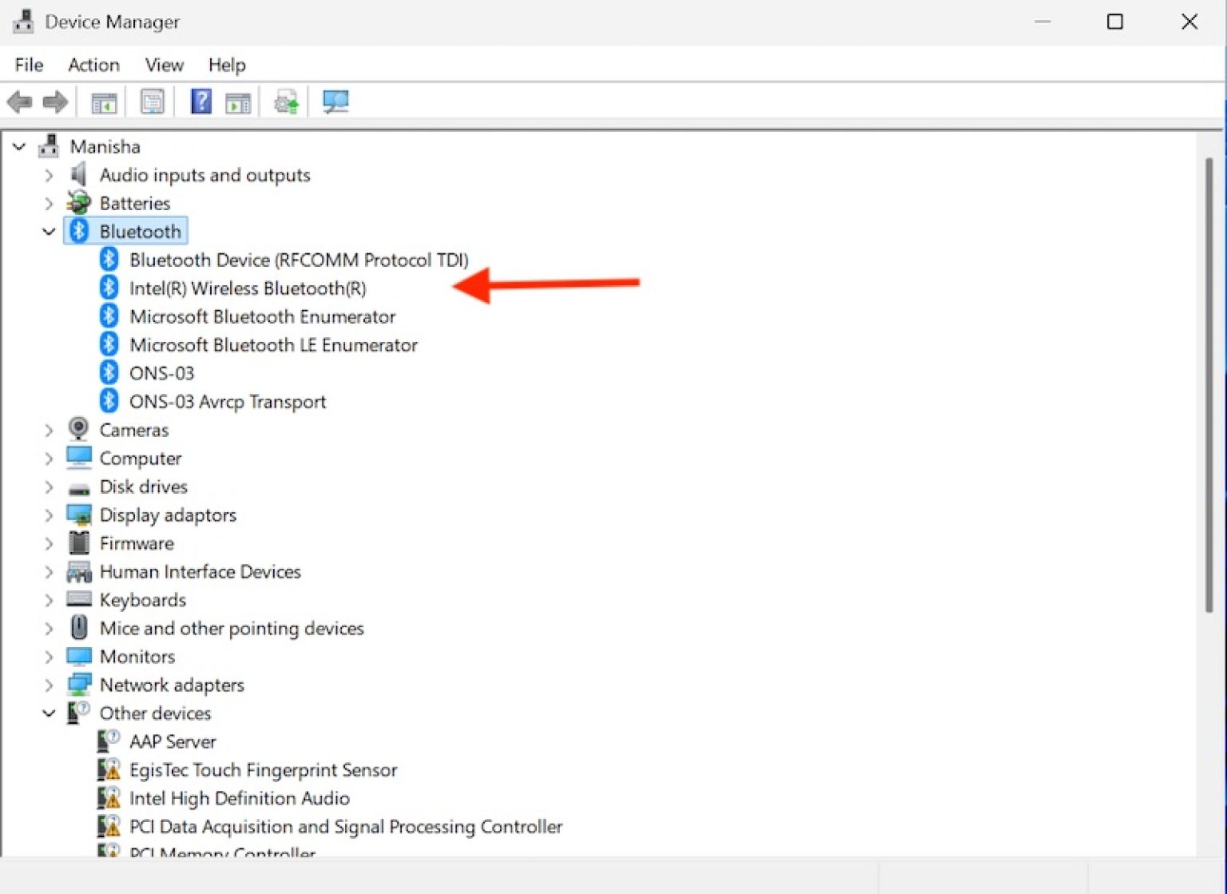
Task: Click the Update Driver Software toolbar icon
Action: (x=286, y=101)
